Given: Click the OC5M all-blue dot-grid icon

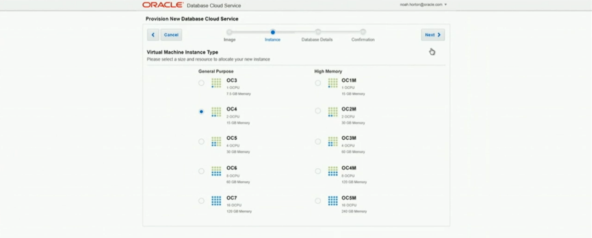Looking at the screenshot, I should [x=333, y=201].
